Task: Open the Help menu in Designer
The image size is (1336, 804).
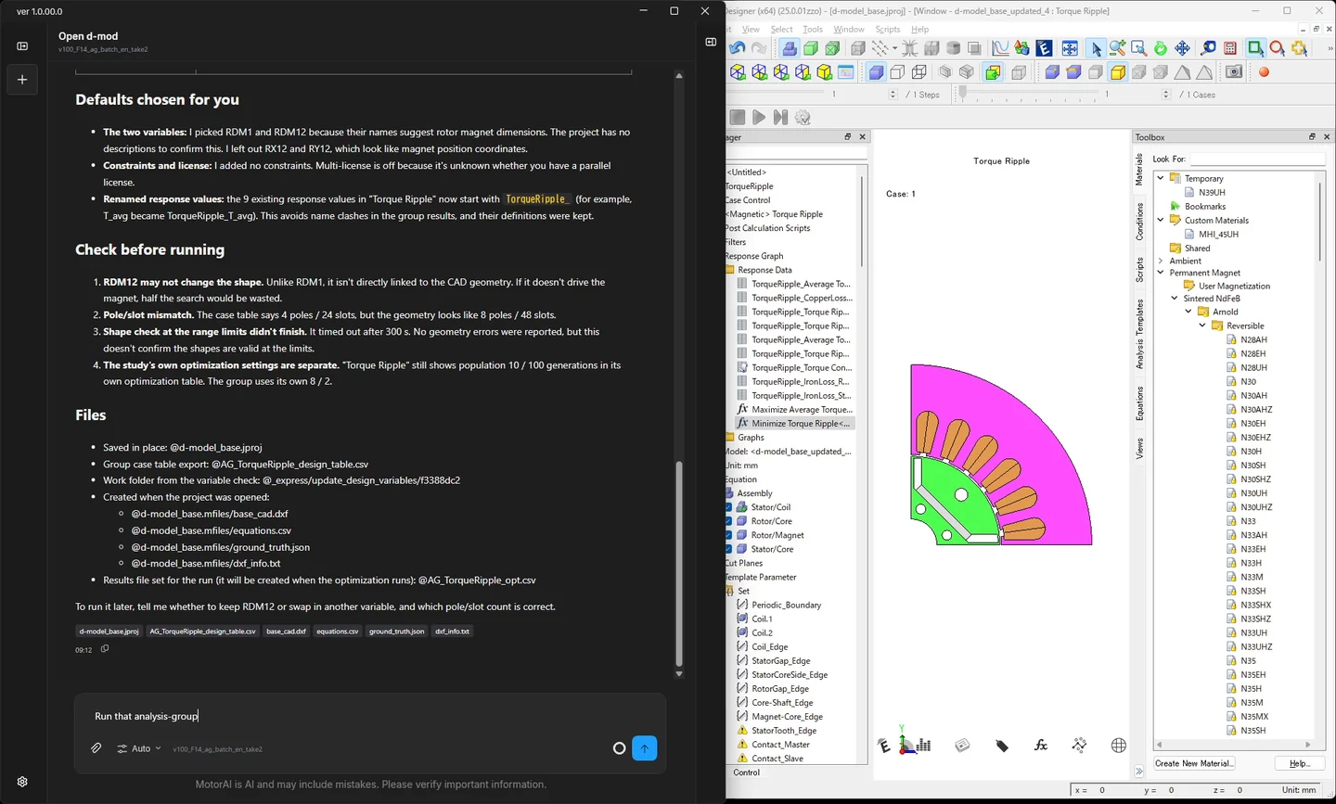Action: click(920, 30)
